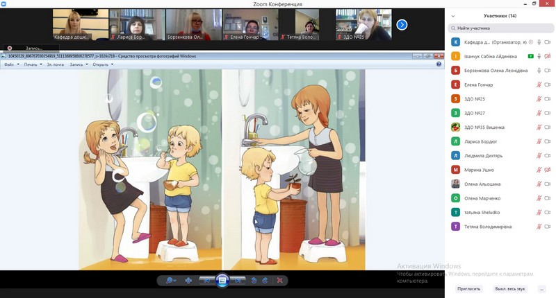The height and width of the screenshot is (298, 556).
Task: Open the Печать menu
Action: [x=31, y=64]
